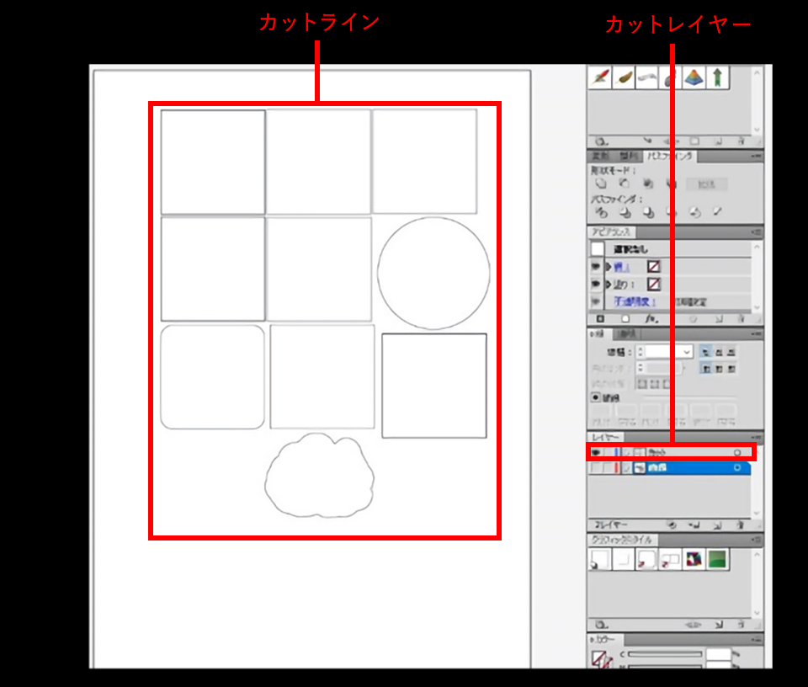Switch to the 変形 (Transform) tab
Screen dimensions: 808x687
pos(600,156)
